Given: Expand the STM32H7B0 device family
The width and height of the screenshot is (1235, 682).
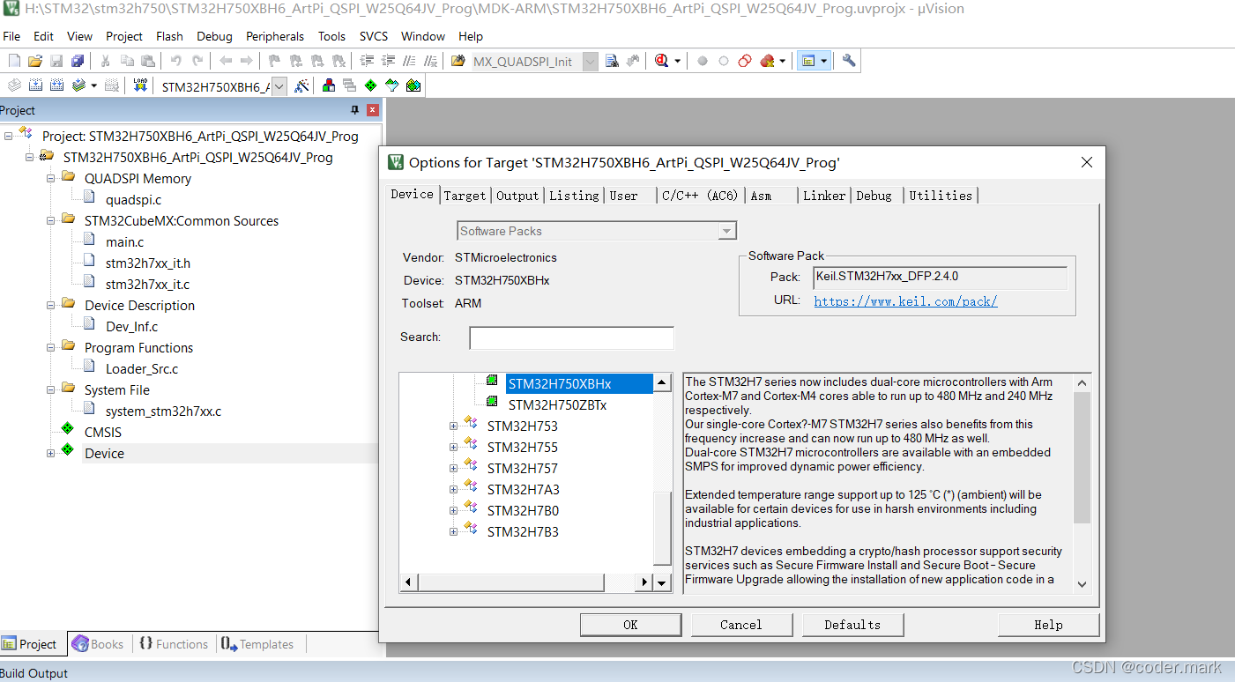Looking at the screenshot, I should click(454, 510).
